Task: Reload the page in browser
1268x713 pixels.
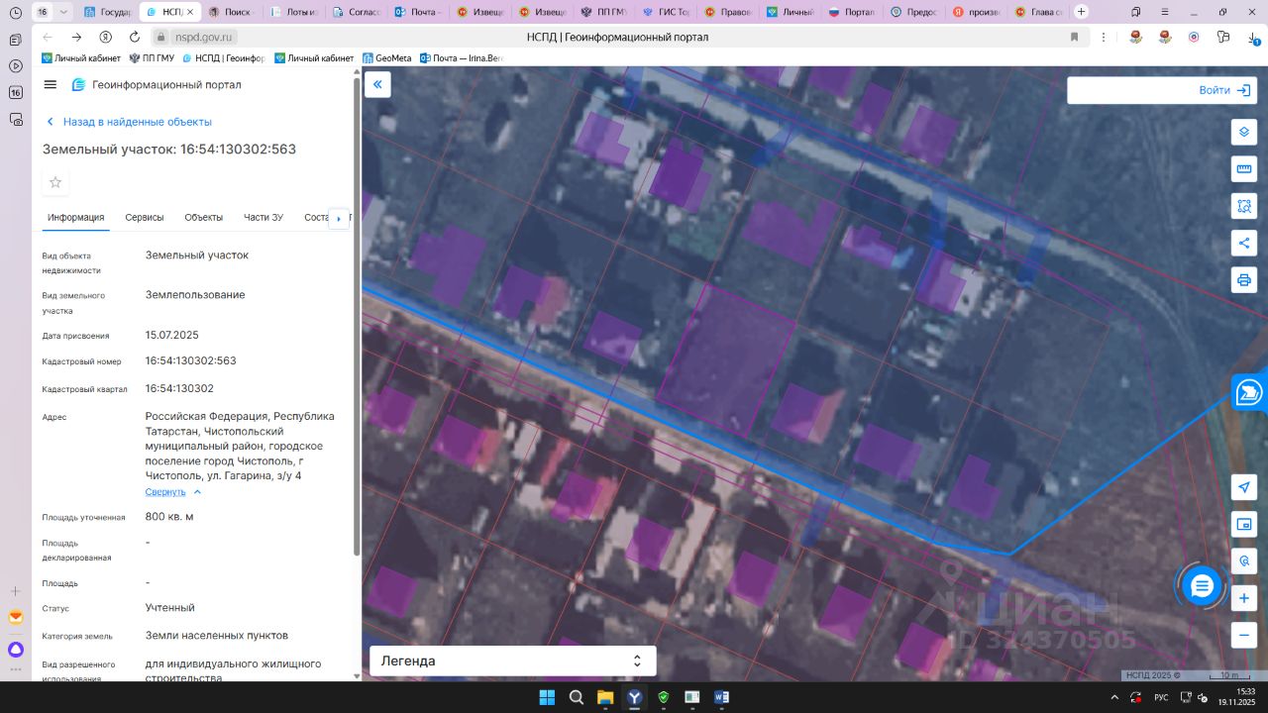Action: (x=135, y=37)
